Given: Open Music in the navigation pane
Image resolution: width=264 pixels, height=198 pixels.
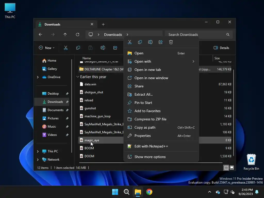Looking at the screenshot, I should [52, 127].
